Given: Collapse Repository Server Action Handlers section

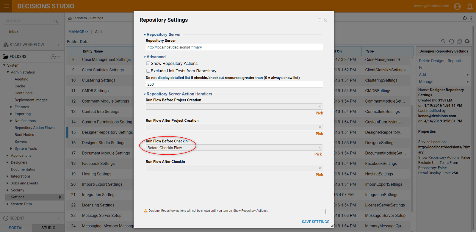Looking at the screenshot, I should click(145, 94).
